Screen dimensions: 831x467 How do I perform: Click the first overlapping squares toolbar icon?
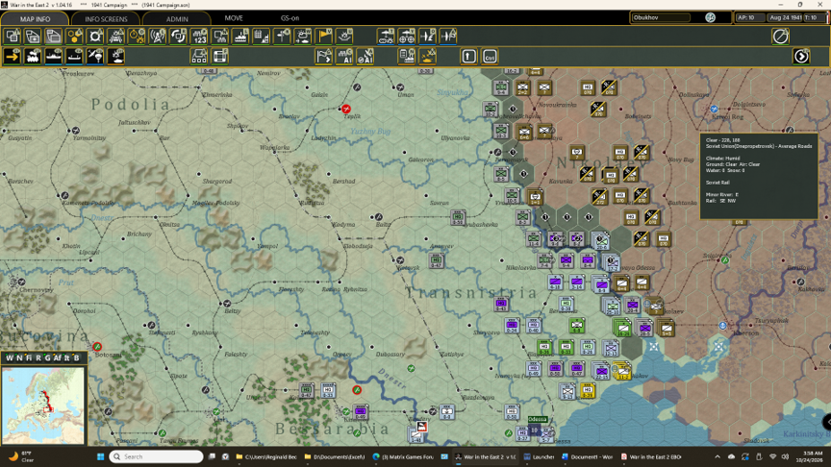12,36
